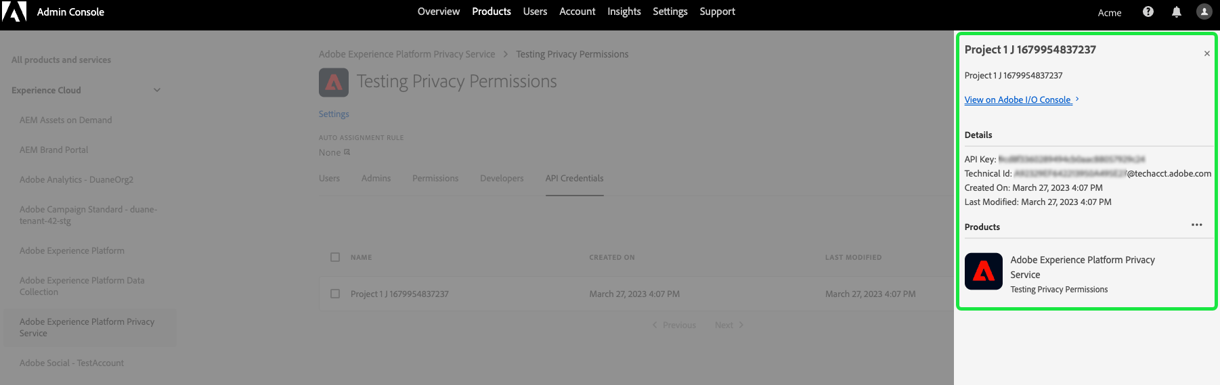The image size is (1220, 385).
Task: Open the help question mark icon
Action: point(1148,12)
